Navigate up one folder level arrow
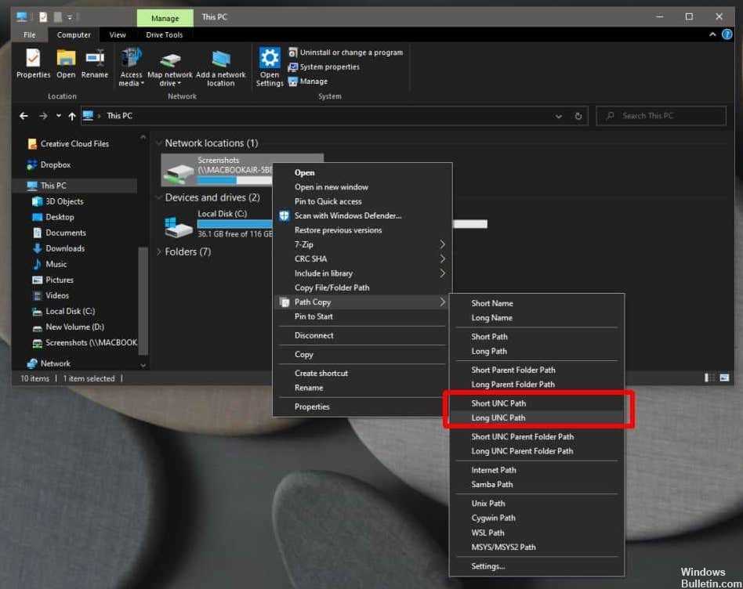743x589 pixels. pos(72,116)
